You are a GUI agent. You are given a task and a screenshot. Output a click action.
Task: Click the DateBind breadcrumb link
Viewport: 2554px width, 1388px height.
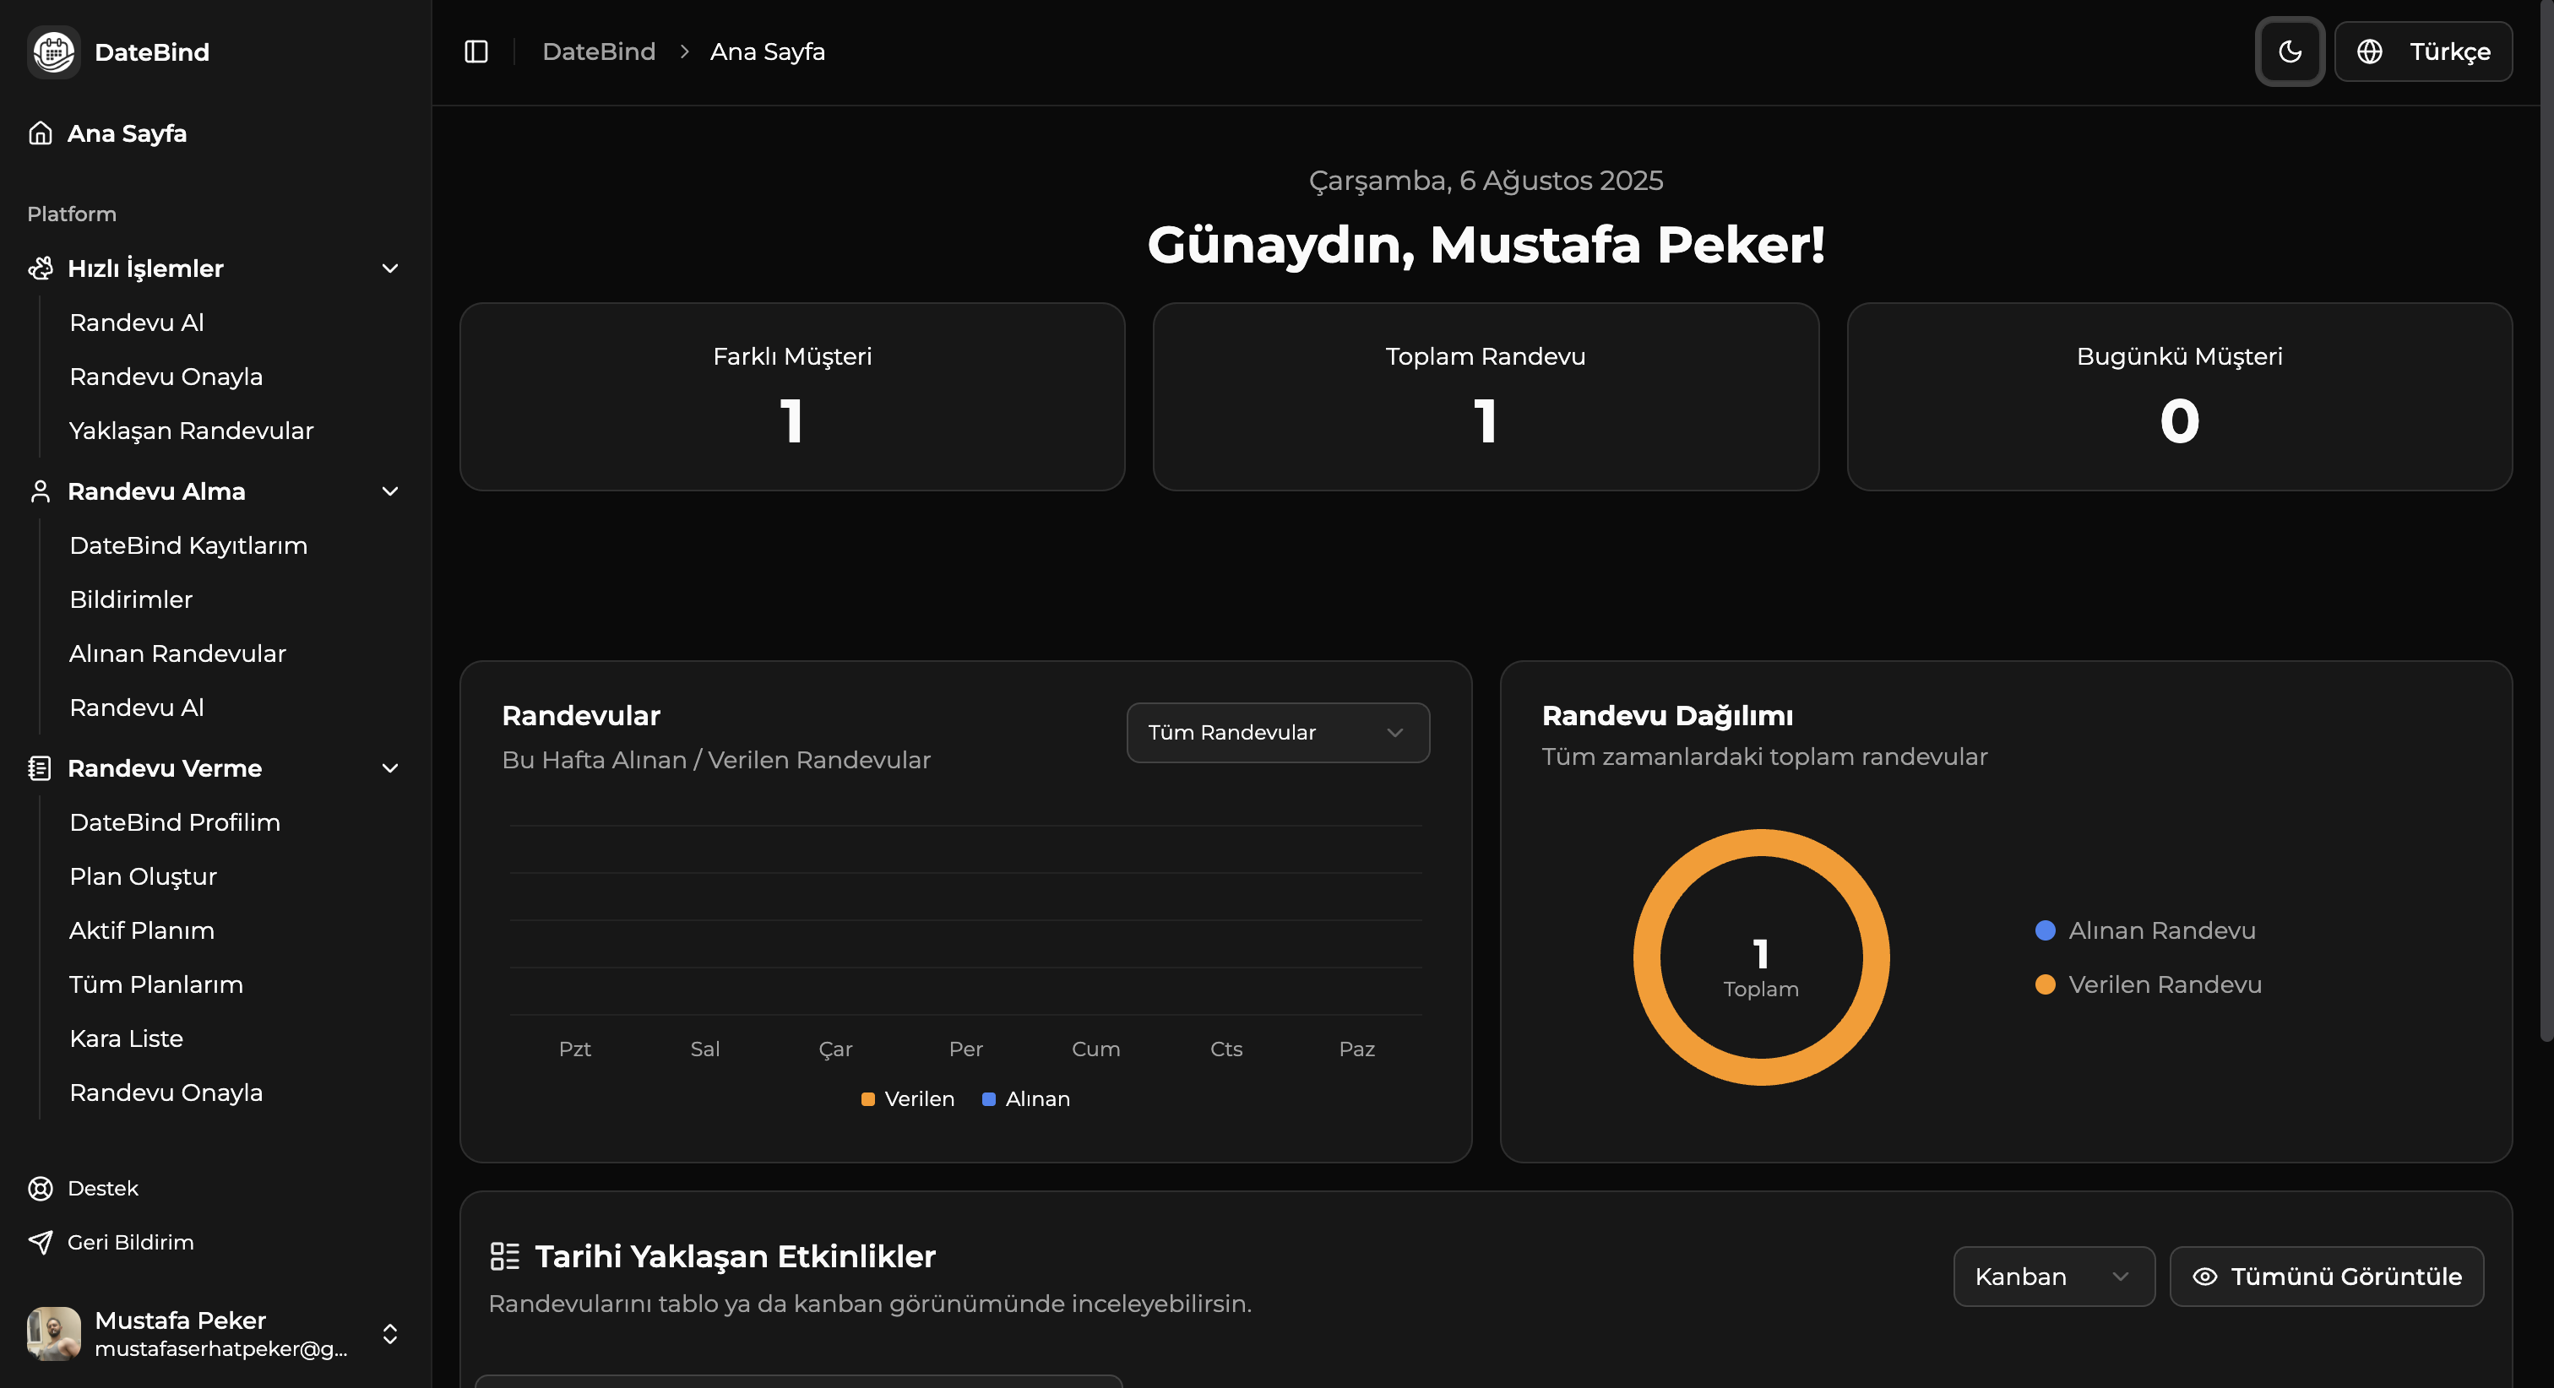pos(599,52)
